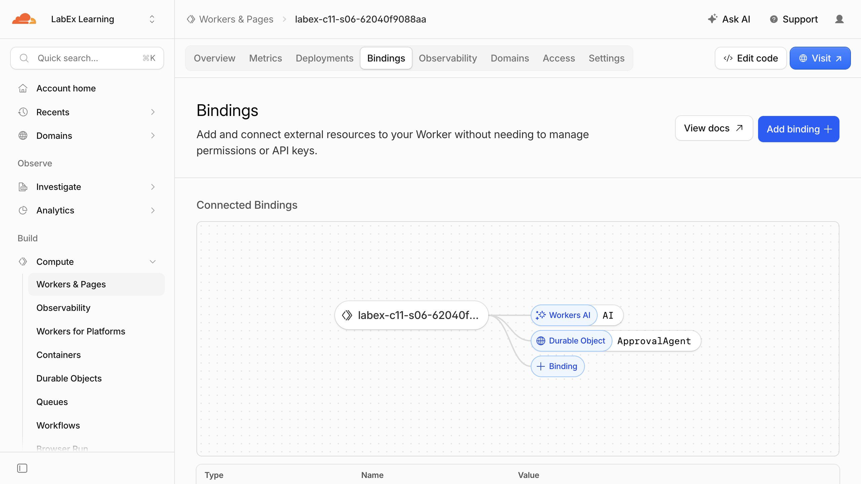
Task: Open Workers for Platforms
Action: (81, 331)
